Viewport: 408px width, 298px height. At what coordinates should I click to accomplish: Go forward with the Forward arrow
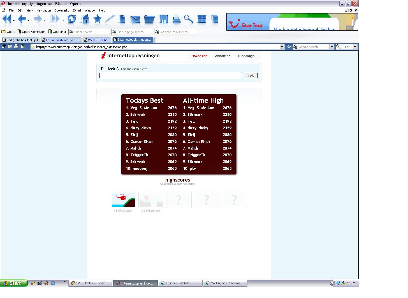click(37, 19)
